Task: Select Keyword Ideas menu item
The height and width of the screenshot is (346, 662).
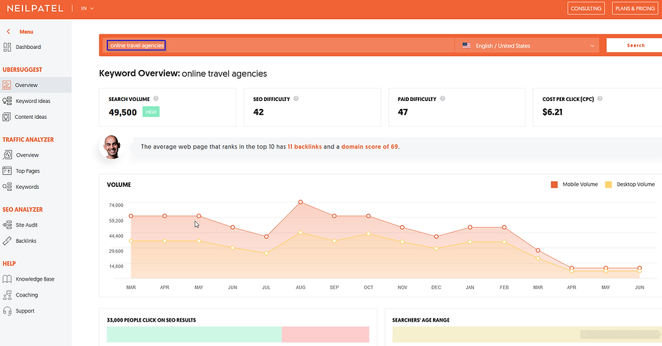Action: click(33, 101)
